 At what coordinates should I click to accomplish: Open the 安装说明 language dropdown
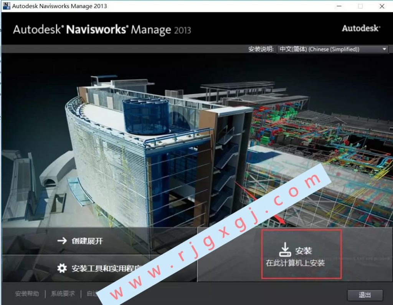333,49
